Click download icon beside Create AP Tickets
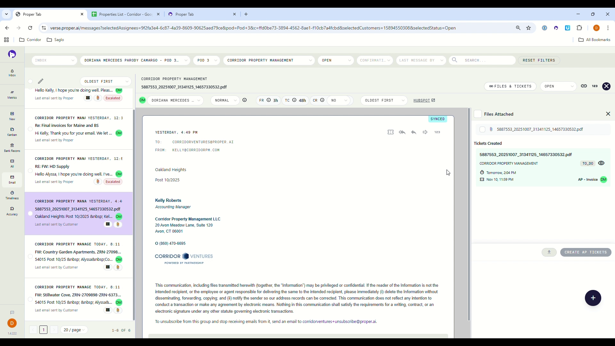Viewport: 615px width, 346px height. tap(549, 252)
